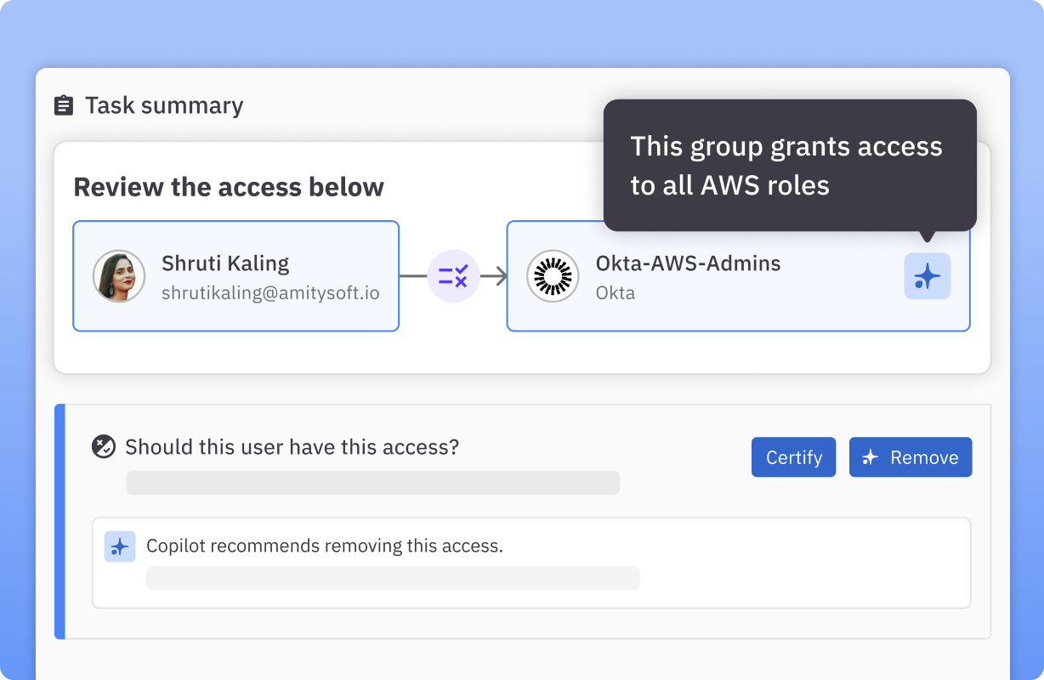Select the Shruti Kaling user card
Screen dimensions: 1044x680
point(235,275)
